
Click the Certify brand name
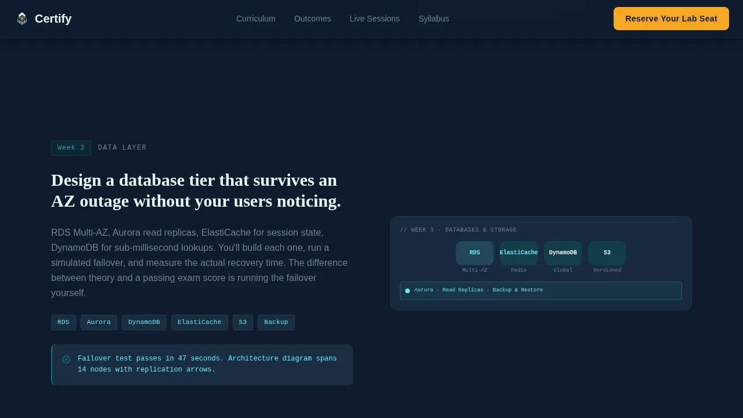click(x=53, y=19)
